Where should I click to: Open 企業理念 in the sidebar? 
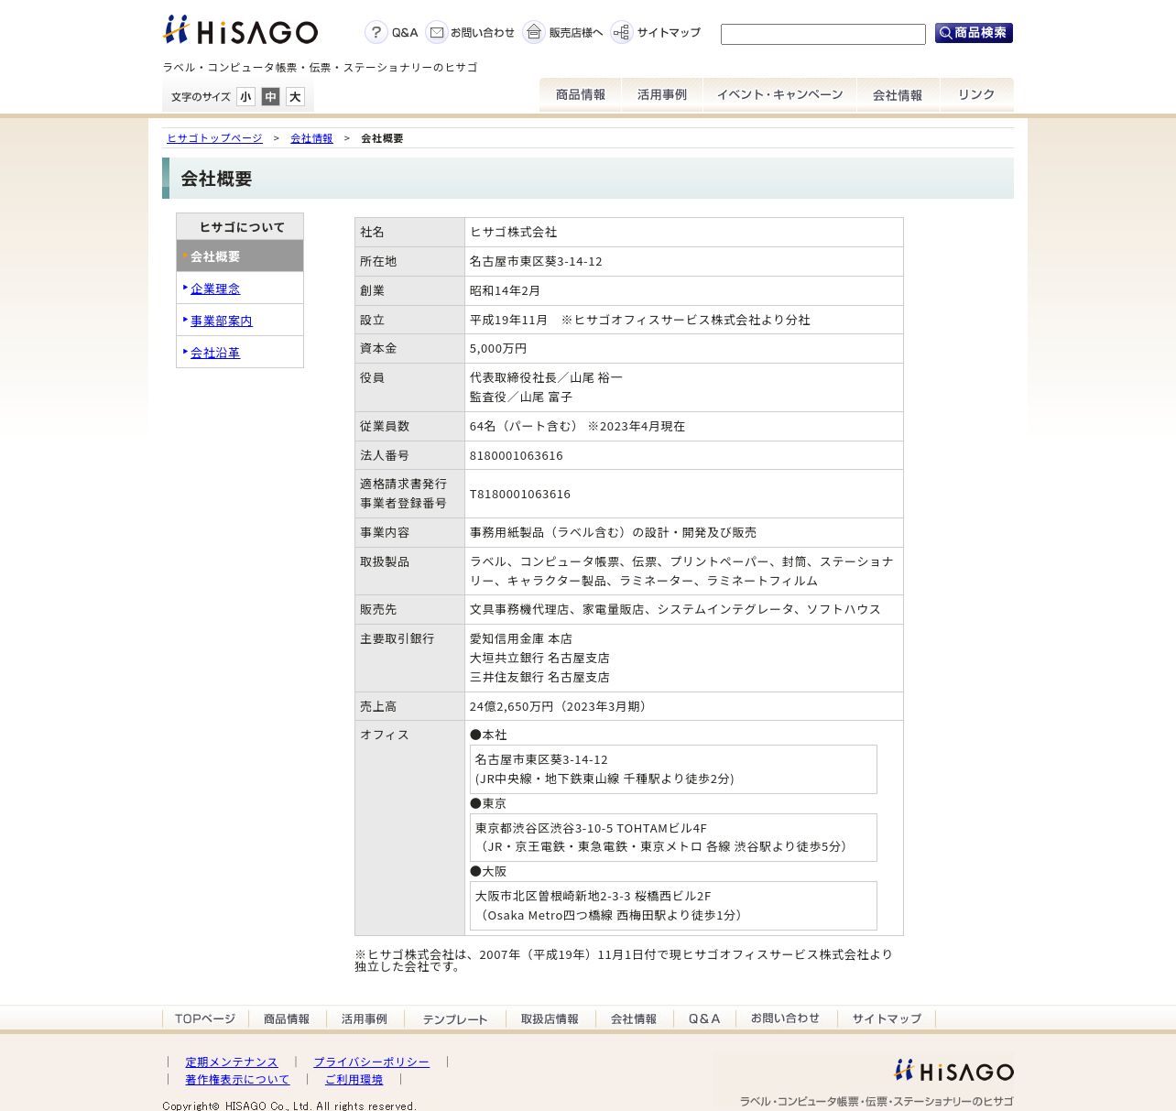pos(215,289)
